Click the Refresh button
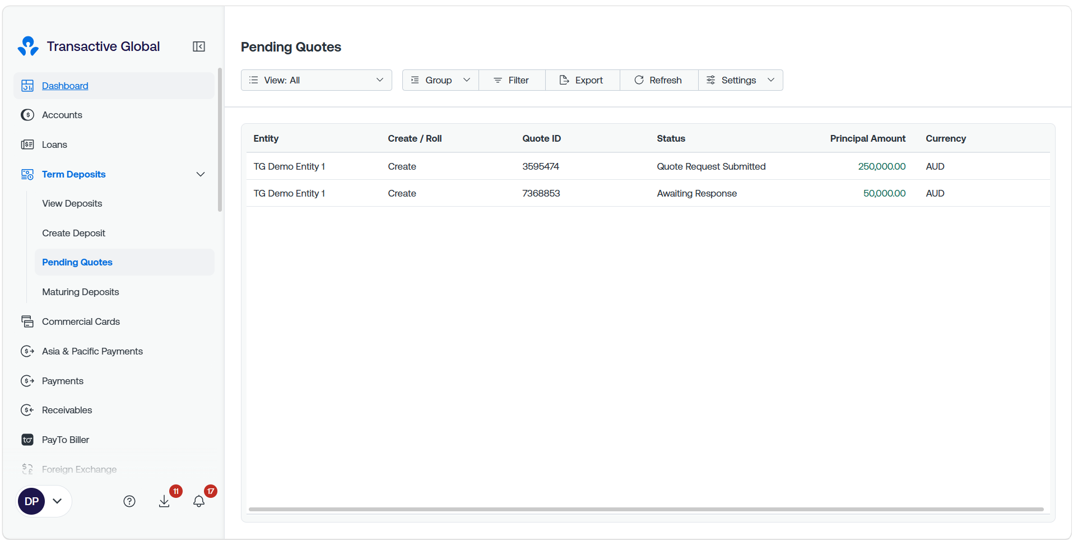This screenshot has height=541, width=1073. pos(659,80)
